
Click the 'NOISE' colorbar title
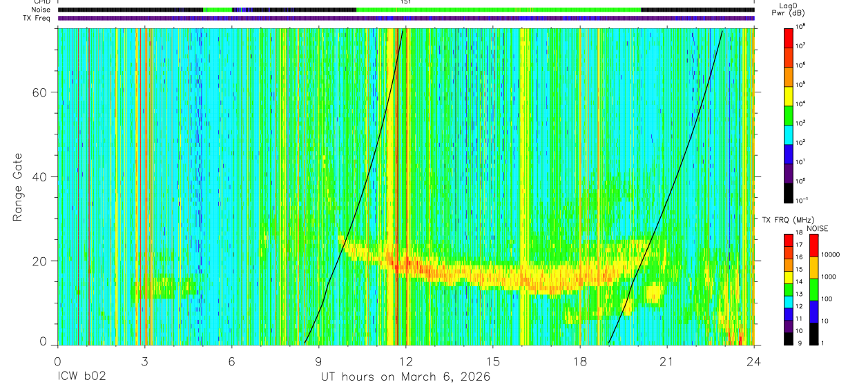point(818,228)
